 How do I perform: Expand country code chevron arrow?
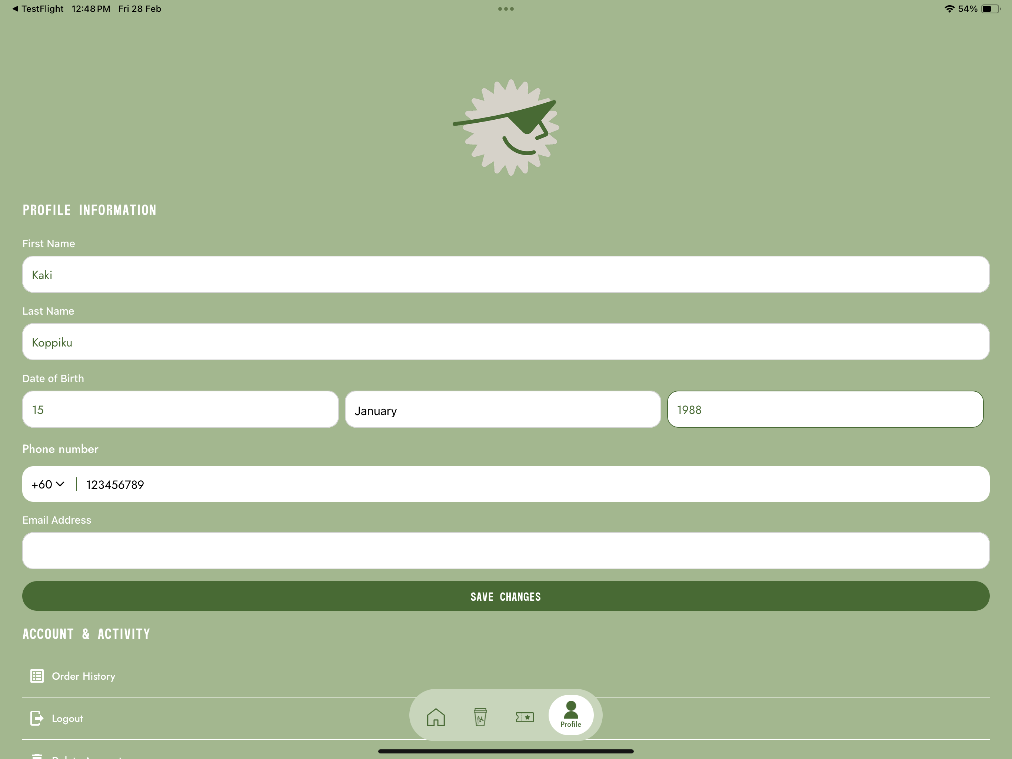60,484
